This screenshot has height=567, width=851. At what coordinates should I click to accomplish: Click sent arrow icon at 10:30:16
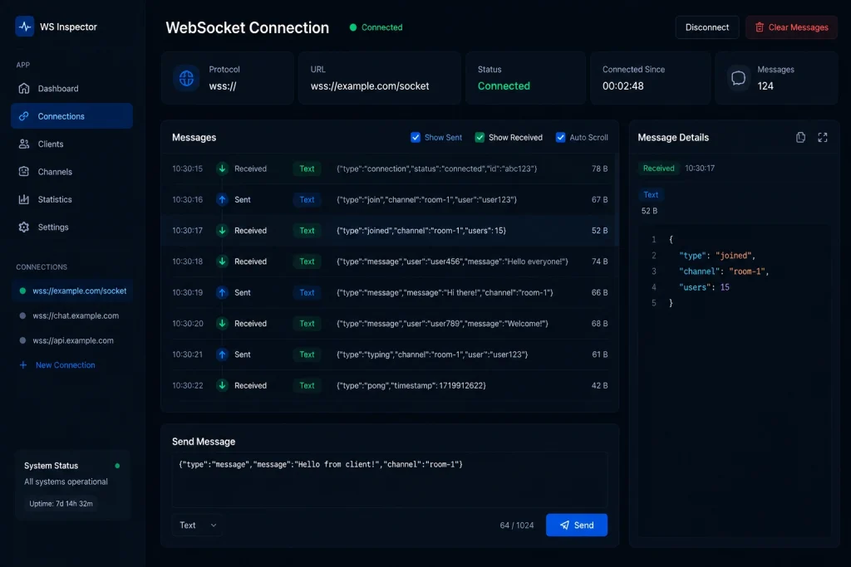click(222, 199)
